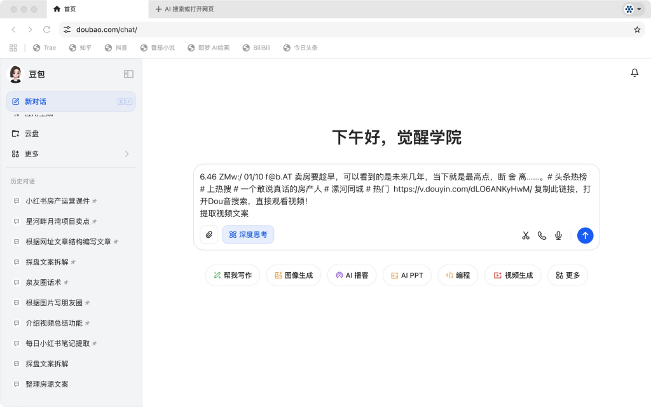This screenshot has width=651, height=407.
Task: Activate voice input with the microphone icon
Action: tap(558, 235)
